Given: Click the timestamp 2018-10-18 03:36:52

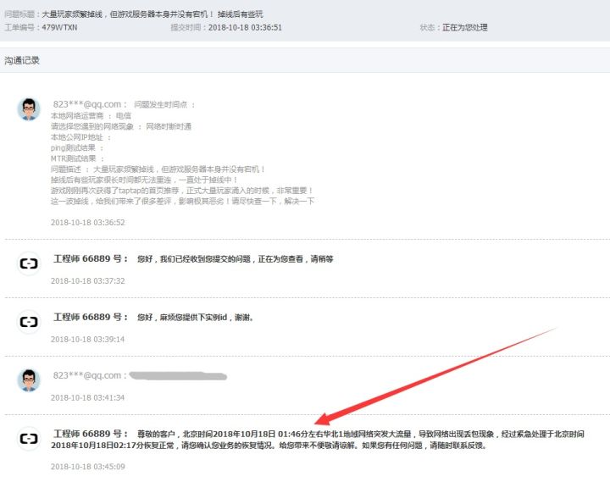Looking at the screenshot, I should [x=87, y=223].
